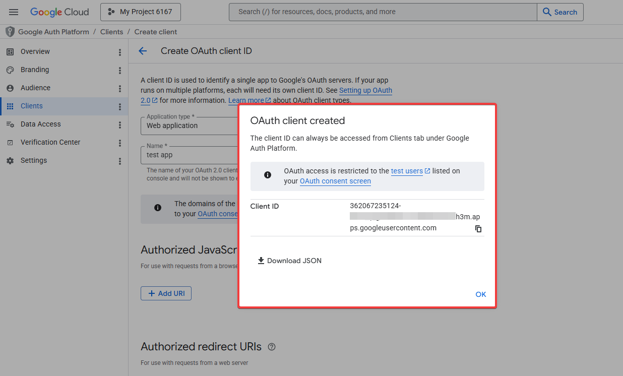Click the Data Access icon
Screen dimensions: 623x376
(x=10, y=124)
